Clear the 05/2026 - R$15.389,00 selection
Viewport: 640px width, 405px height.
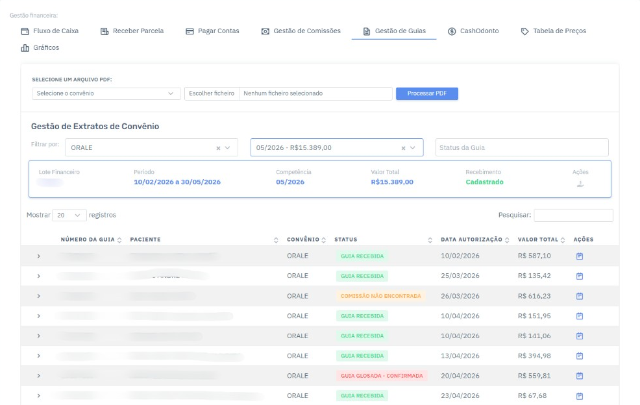[x=403, y=148]
